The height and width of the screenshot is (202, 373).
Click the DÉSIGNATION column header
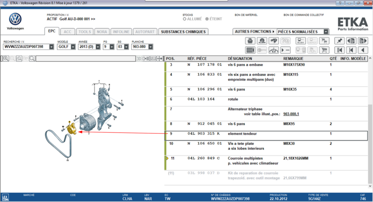pos(240,58)
